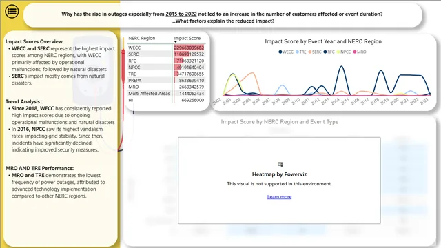Click the Heatmap by Powerviz visual icon
441x248 pixels.
280,164
